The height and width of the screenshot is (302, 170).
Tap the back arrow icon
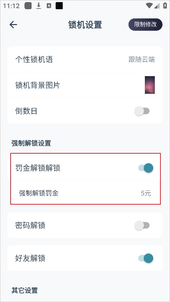coord(13,25)
